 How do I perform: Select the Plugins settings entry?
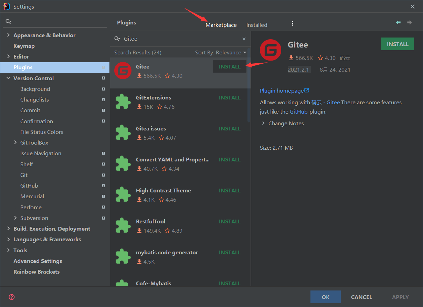(x=55, y=67)
